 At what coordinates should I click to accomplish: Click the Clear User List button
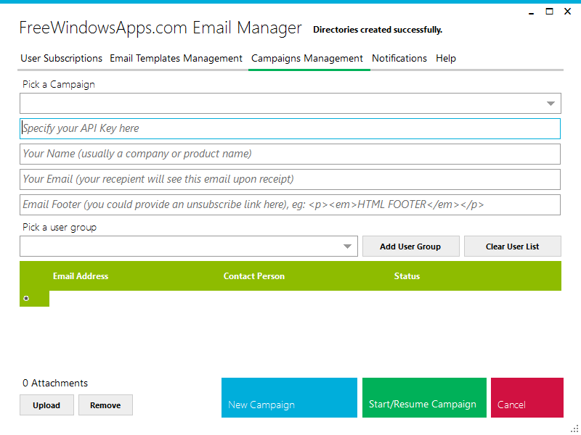[x=513, y=246]
